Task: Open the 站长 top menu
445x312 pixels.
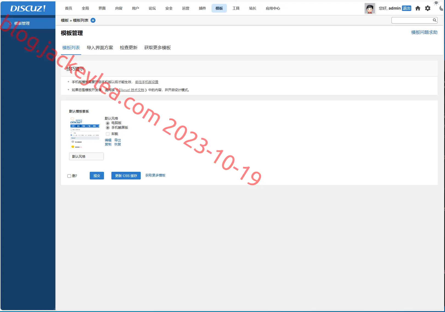Action: [253, 8]
